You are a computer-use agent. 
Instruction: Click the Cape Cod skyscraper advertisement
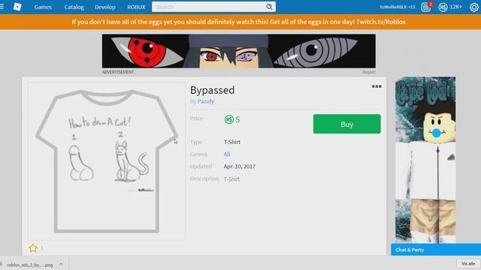pyautogui.click(x=425, y=159)
